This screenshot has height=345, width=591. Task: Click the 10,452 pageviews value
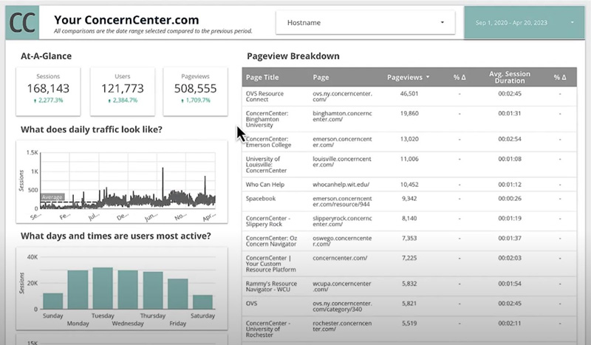409,185
